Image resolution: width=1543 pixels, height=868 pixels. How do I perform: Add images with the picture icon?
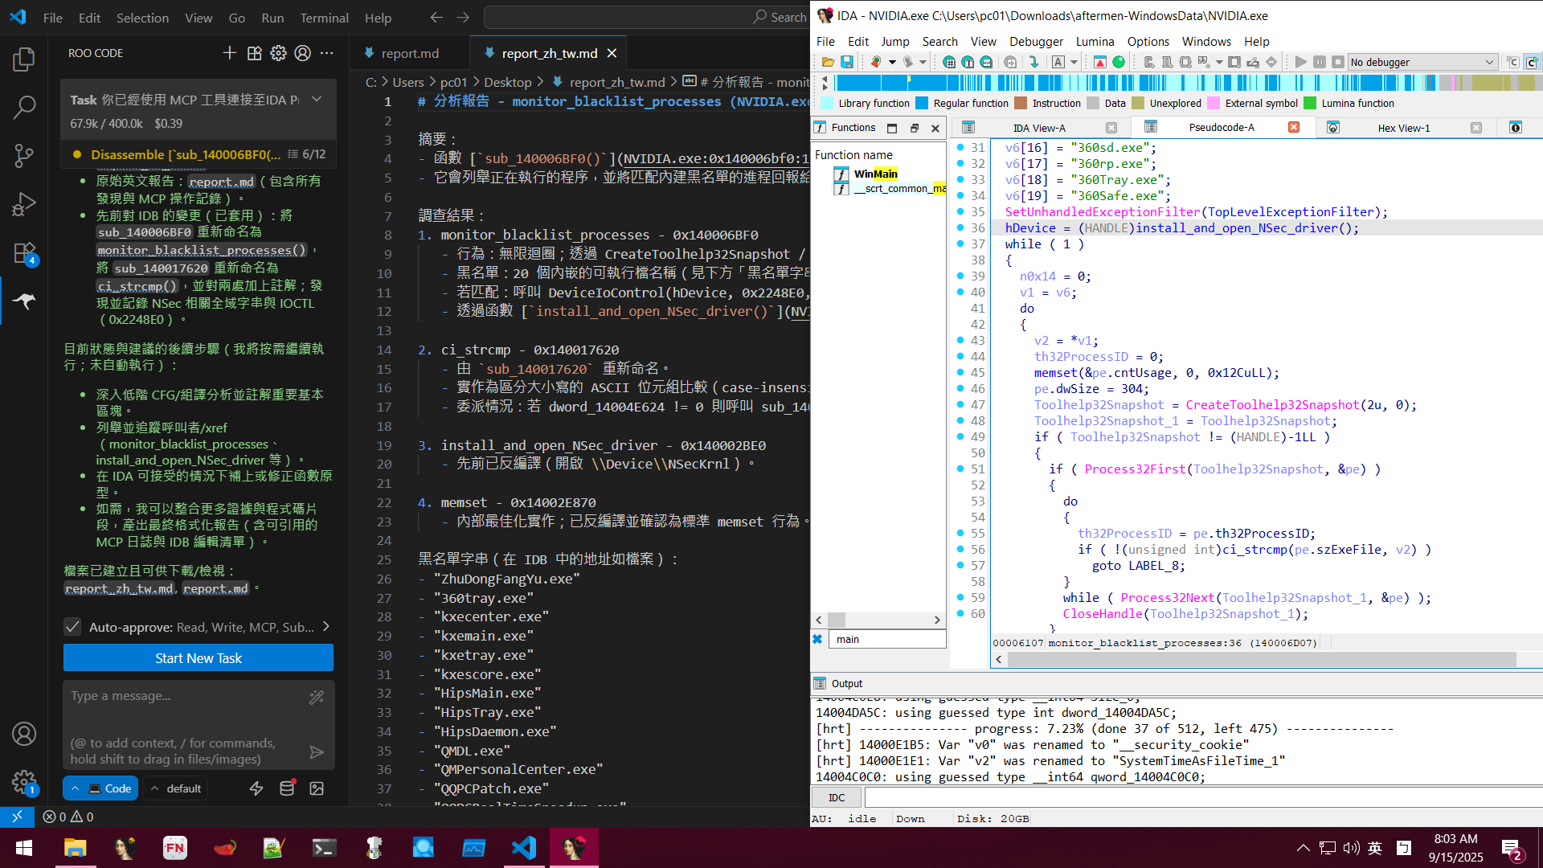click(317, 788)
